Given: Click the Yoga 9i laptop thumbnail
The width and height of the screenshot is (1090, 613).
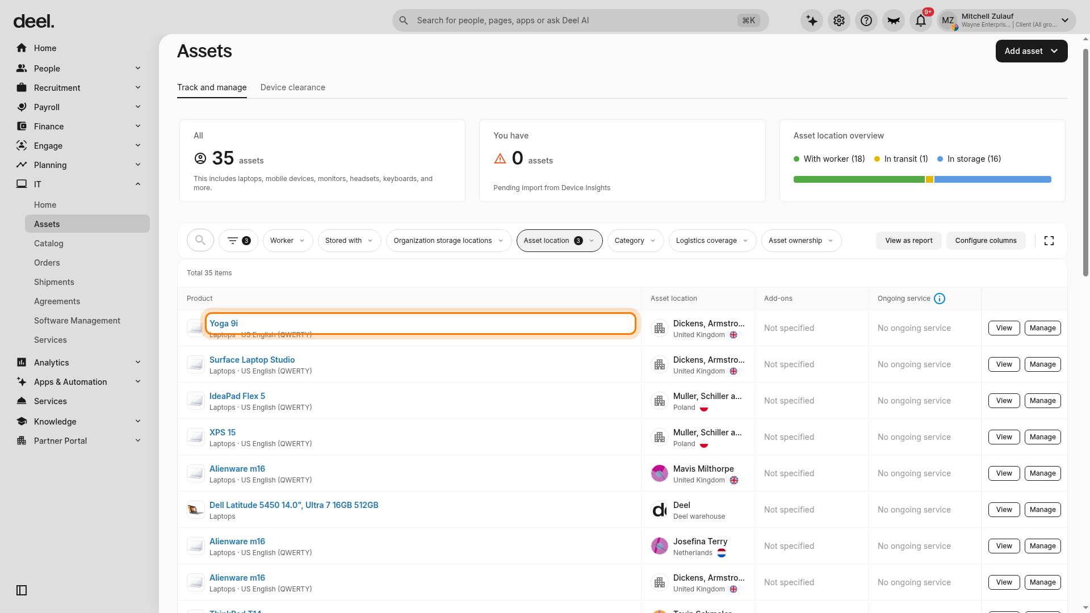Looking at the screenshot, I should 195,328.
